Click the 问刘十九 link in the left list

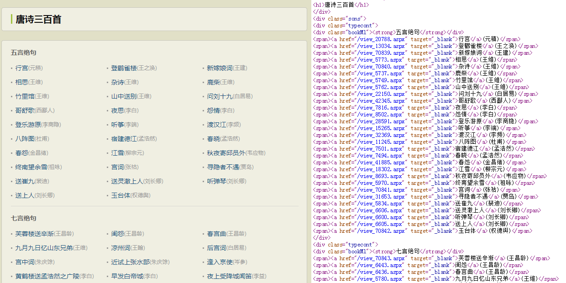point(220,96)
